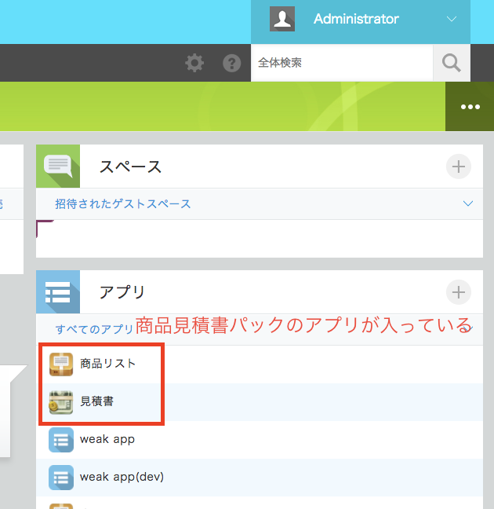The width and height of the screenshot is (494, 509).
Task: Open the weak app(dev) link
Action: coord(122,478)
